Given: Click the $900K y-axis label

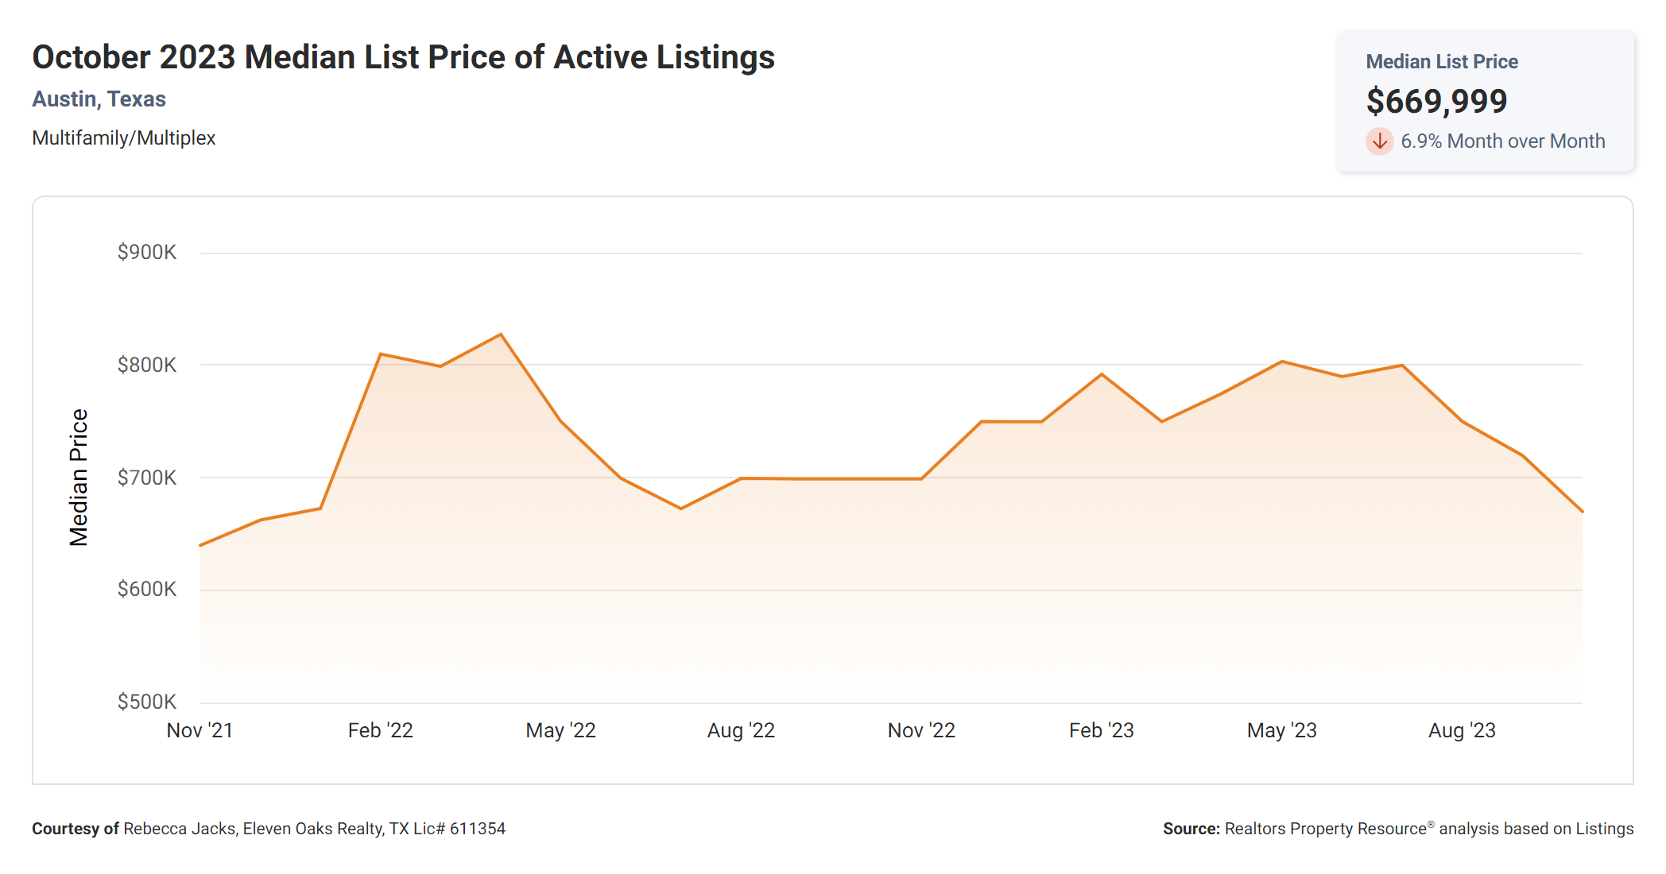Looking at the screenshot, I should click(147, 253).
